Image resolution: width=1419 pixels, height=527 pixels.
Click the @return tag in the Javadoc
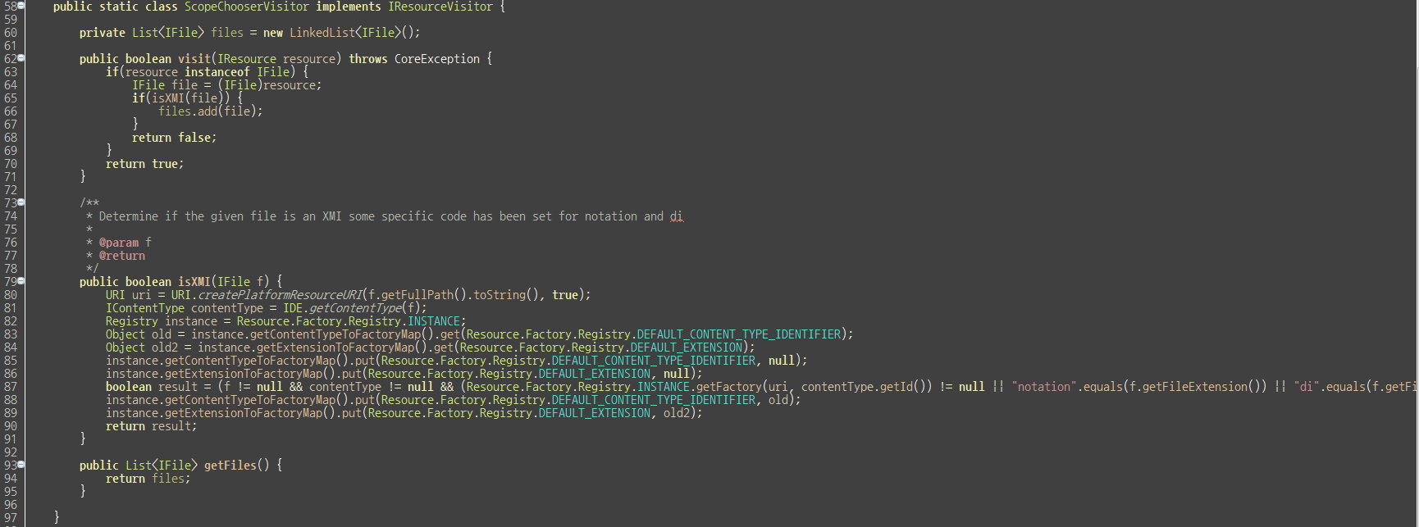(x=122, y=256)
